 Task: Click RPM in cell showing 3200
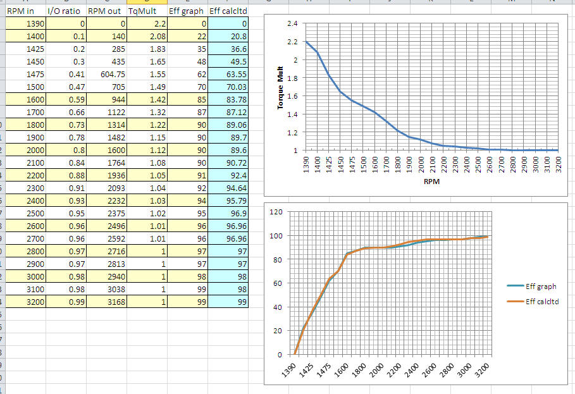click(26, 302)
